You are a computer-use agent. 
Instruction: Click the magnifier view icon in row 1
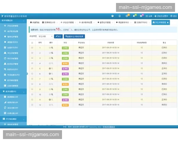point(52,48)
